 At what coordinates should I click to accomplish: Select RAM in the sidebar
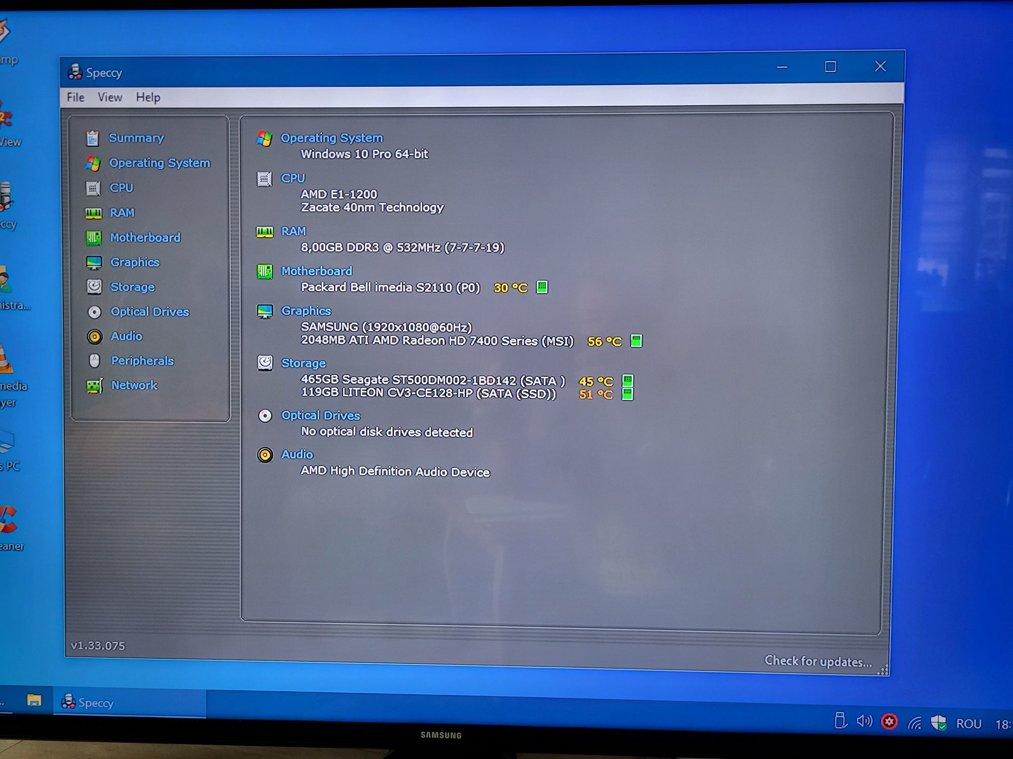pos(122,213)
